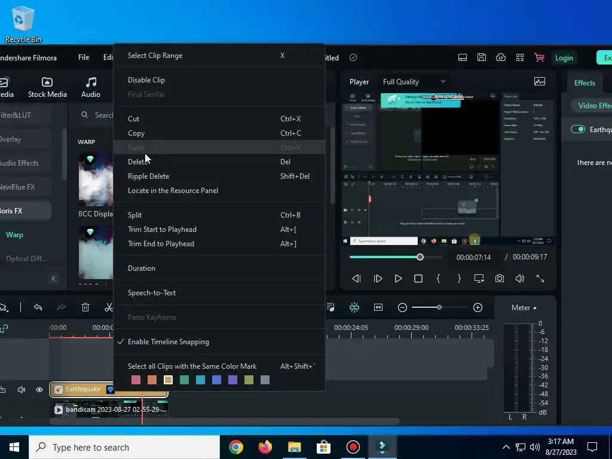The height and width of the screenshot is (459, 612).
Task: Set mark-in with left brace icon
Action: (x=439, y=279)
